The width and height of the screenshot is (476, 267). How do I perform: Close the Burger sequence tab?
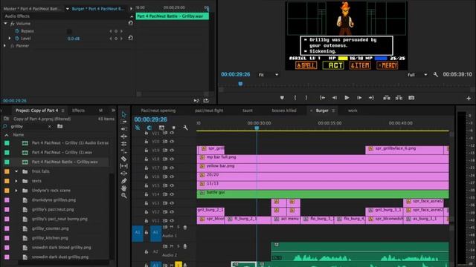click(x=311, y=111)
